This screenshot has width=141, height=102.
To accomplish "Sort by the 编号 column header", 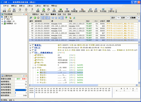I will 31,21.
